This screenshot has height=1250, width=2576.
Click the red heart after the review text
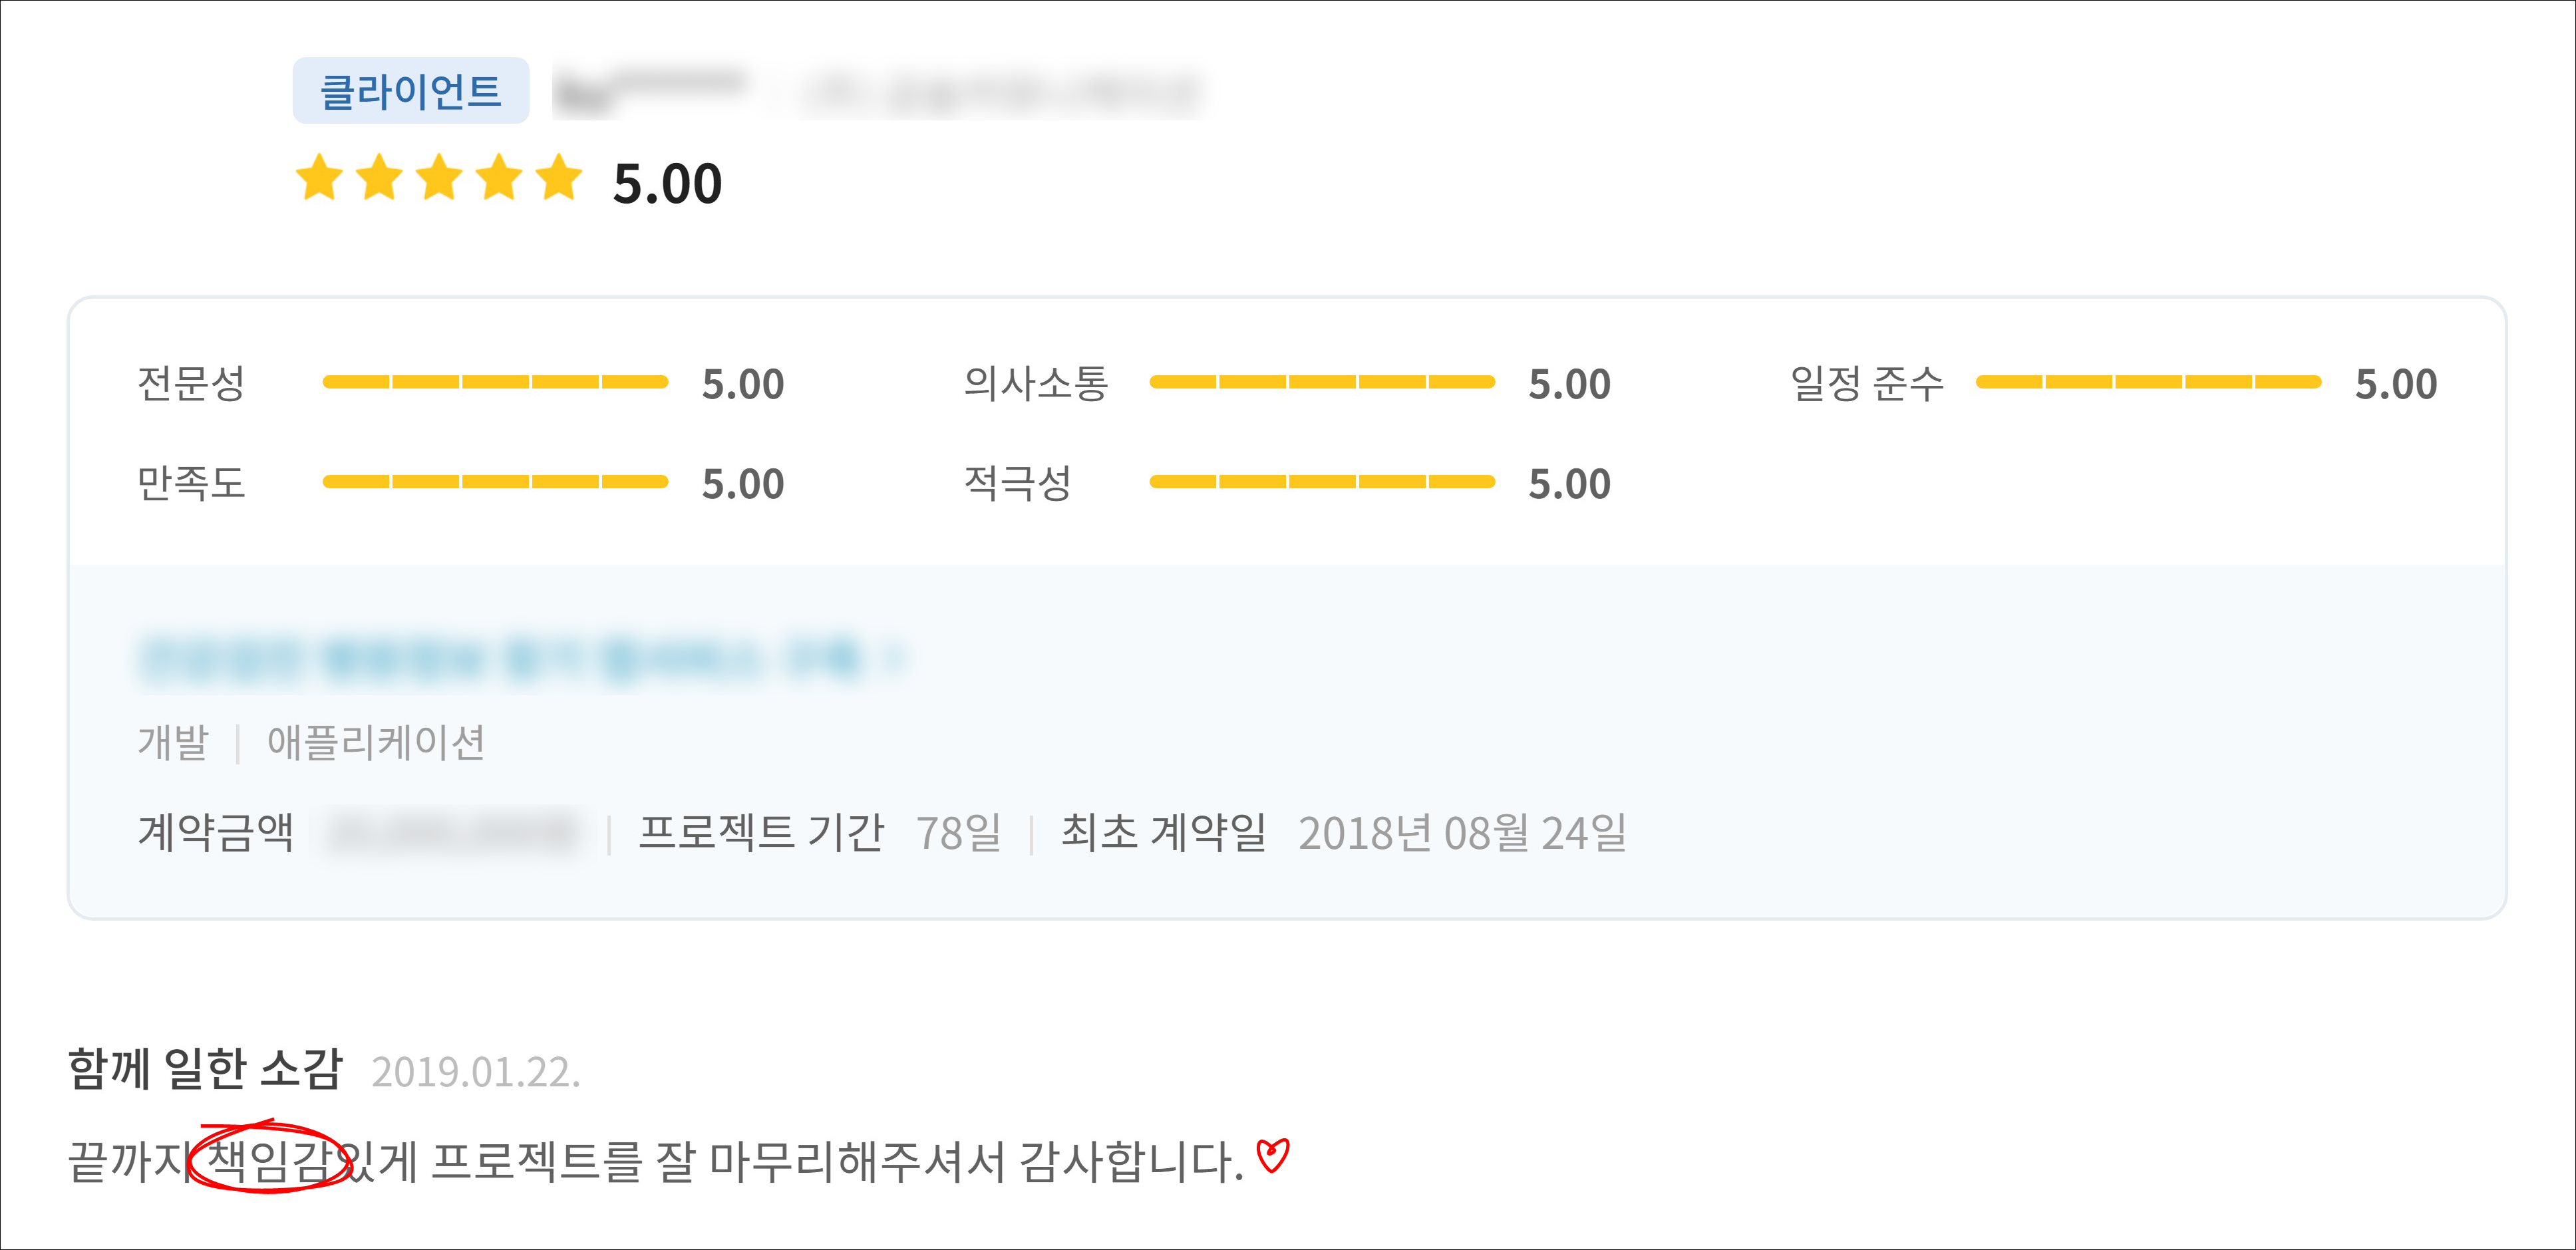[1272, 1156]
